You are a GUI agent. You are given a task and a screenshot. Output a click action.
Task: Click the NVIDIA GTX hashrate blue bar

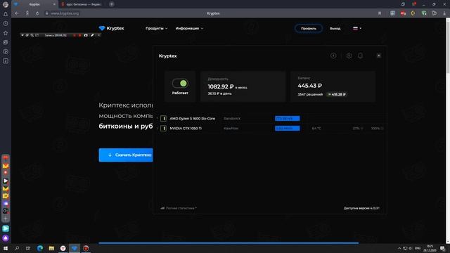click(288, 128)
